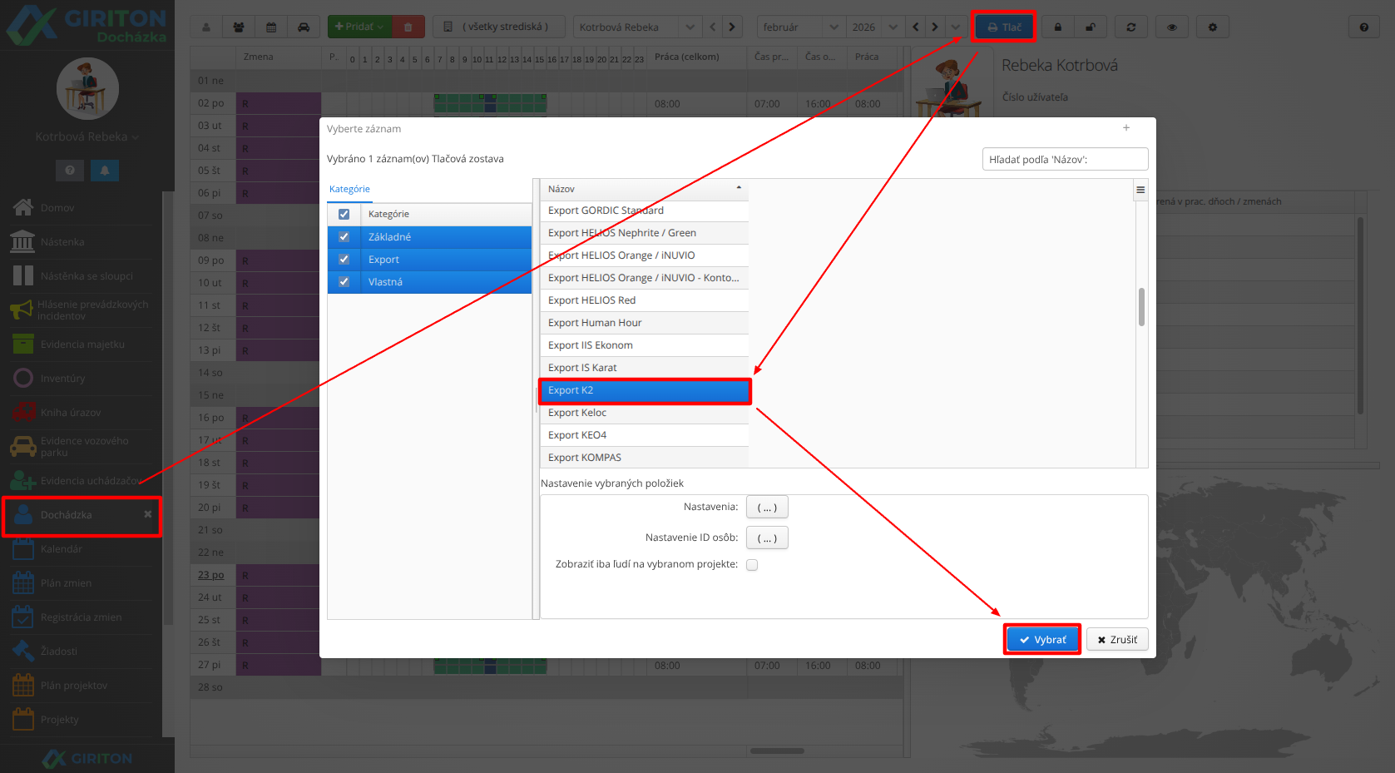
Task: Click the export list vertical scrollbar thumb
Action: click(x=1141, y=307)
